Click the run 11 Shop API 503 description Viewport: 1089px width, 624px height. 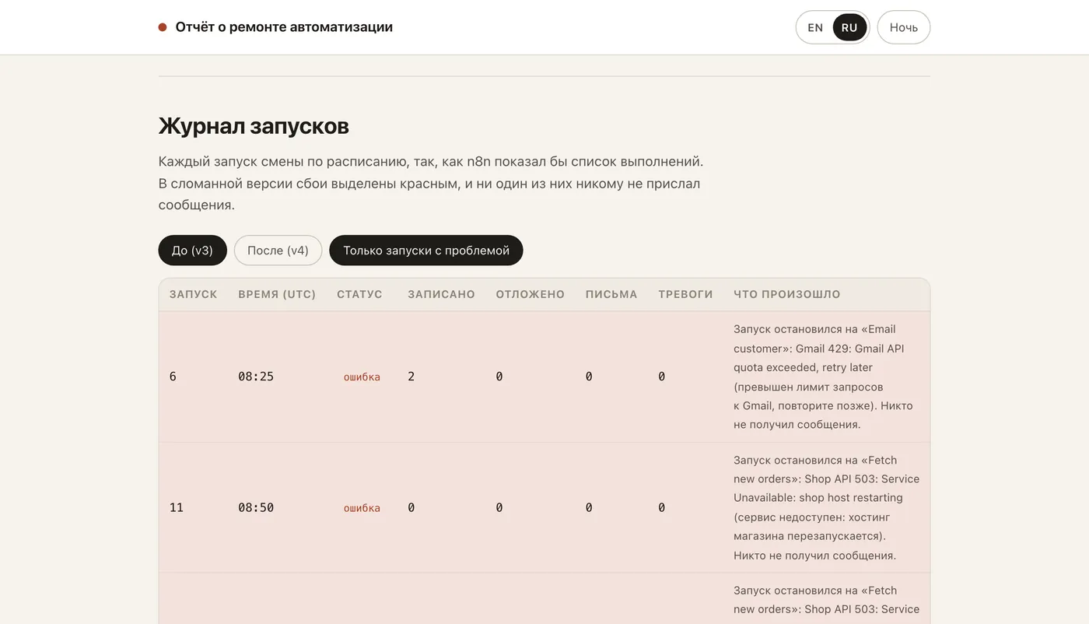click(x=826, y=508)
